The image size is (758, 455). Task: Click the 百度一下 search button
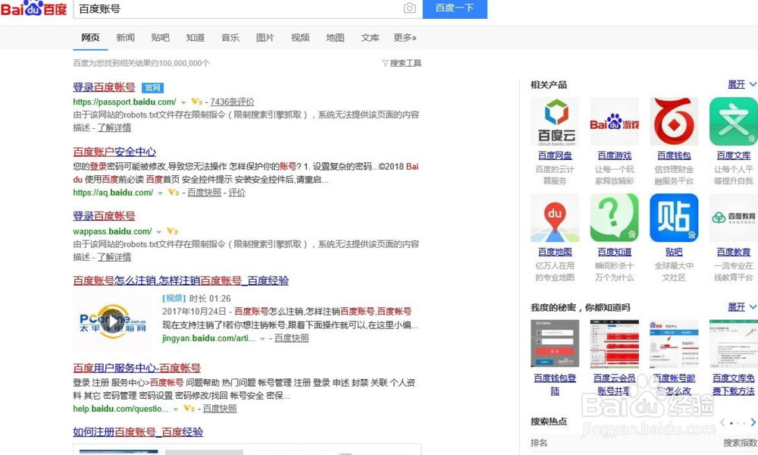(455, 8)
